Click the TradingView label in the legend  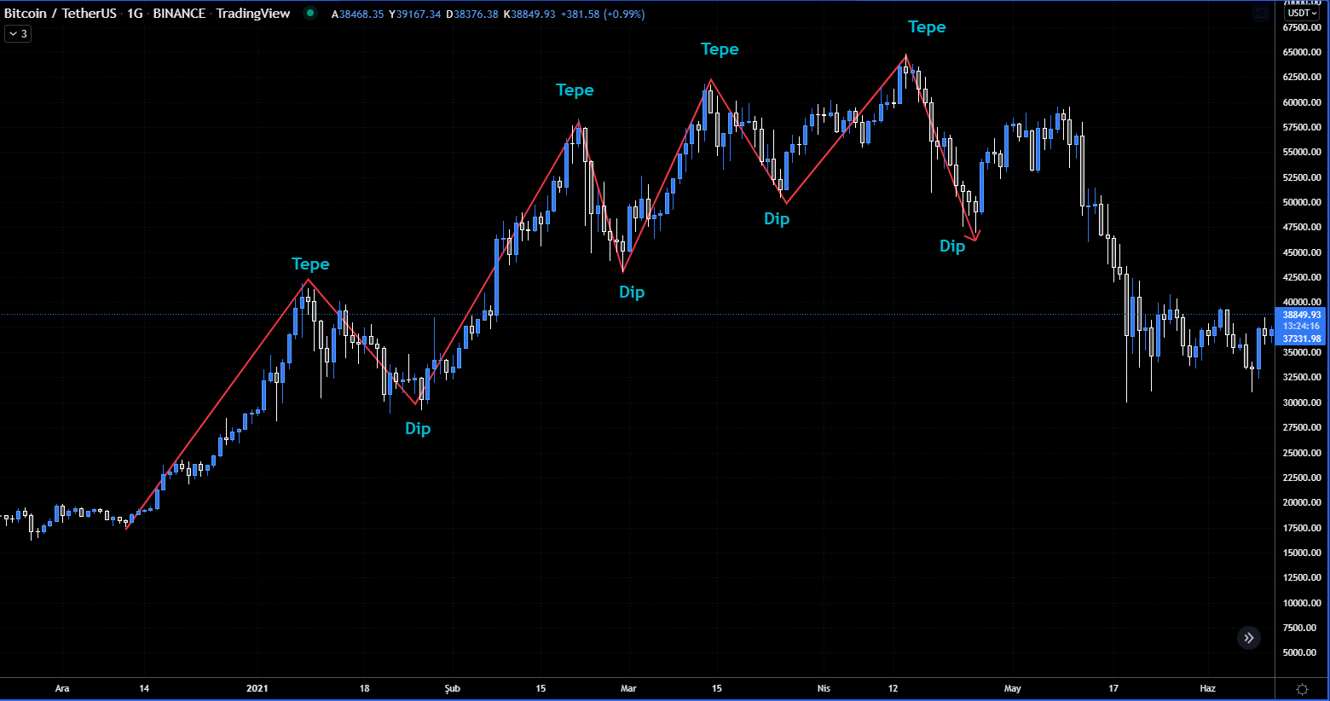click(x=252, y=14)
